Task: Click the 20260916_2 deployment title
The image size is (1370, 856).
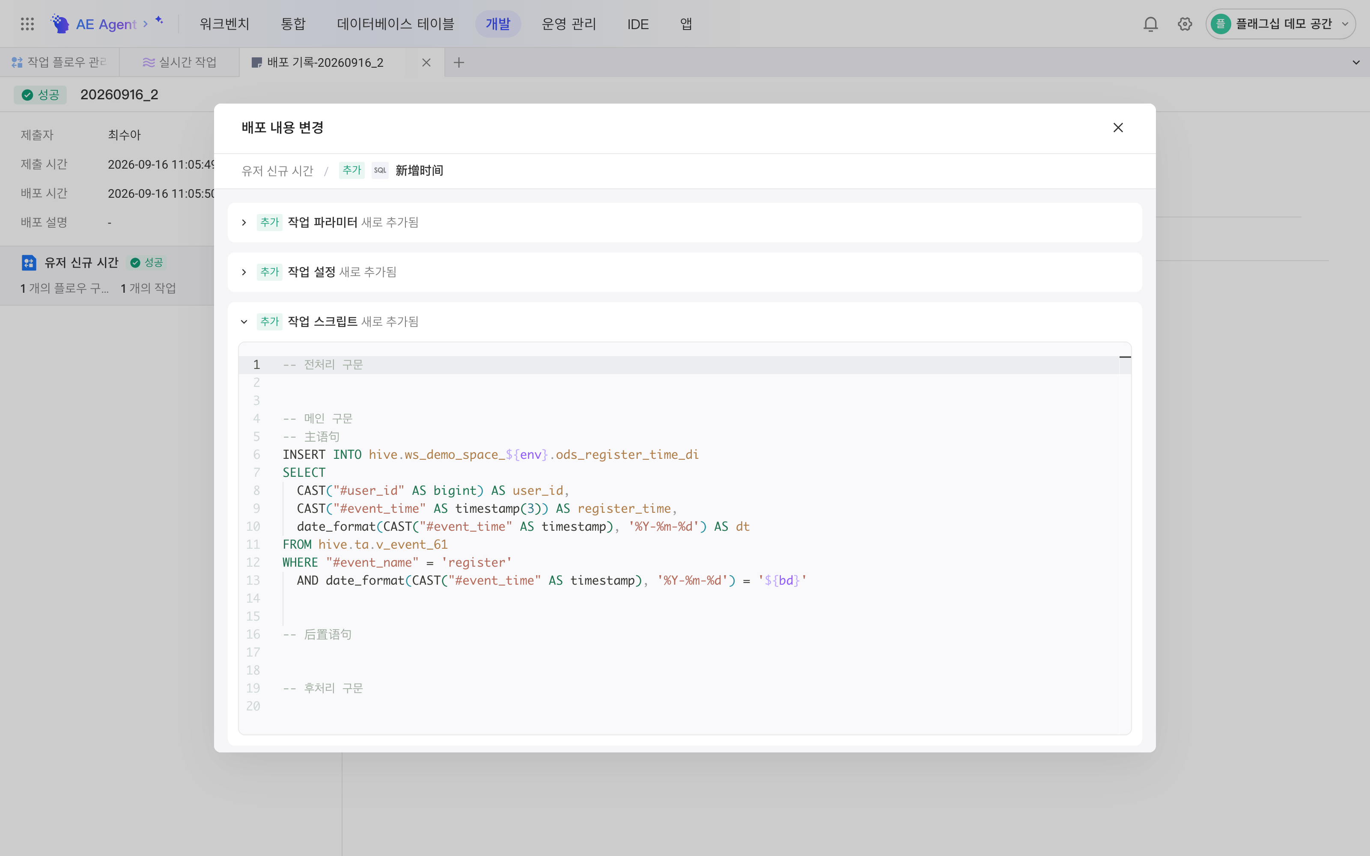Action: [119, 95]
